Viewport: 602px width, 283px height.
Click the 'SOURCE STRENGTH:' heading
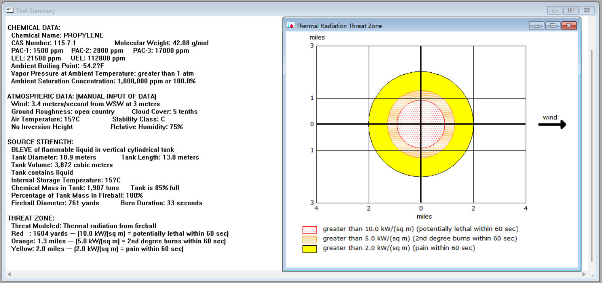click(x=40, y=142)
